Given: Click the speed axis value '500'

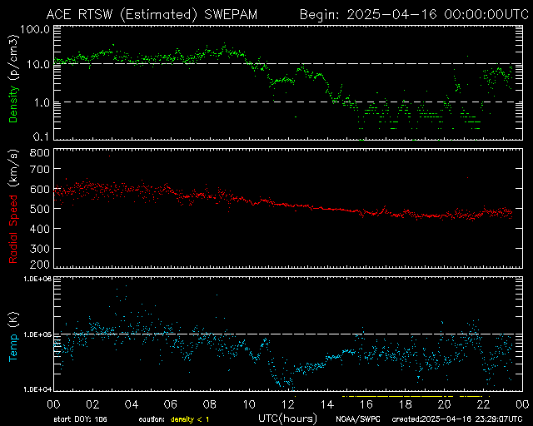Looking at the screenshot, I should [40, 209].
